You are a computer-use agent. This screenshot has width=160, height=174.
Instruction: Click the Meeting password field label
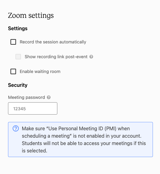point(27,97)
